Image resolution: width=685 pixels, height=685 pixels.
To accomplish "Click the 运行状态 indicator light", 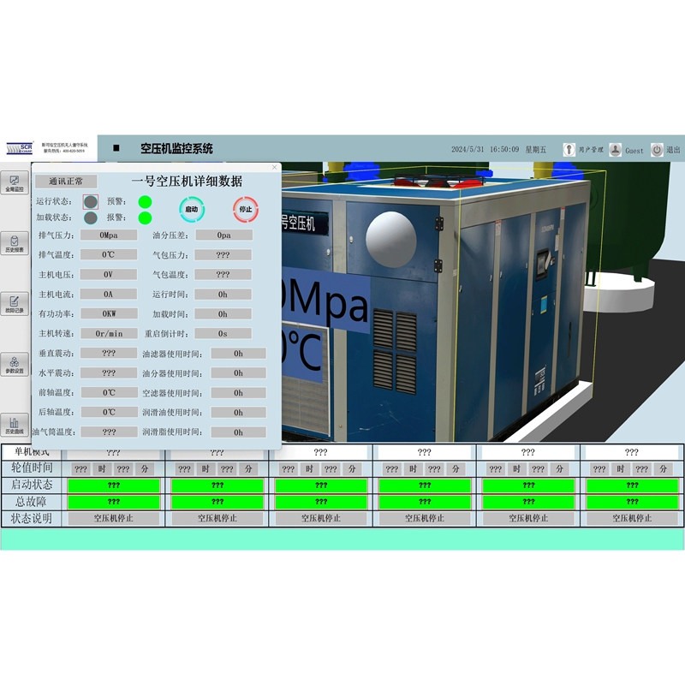I will [x=90, y=202].
